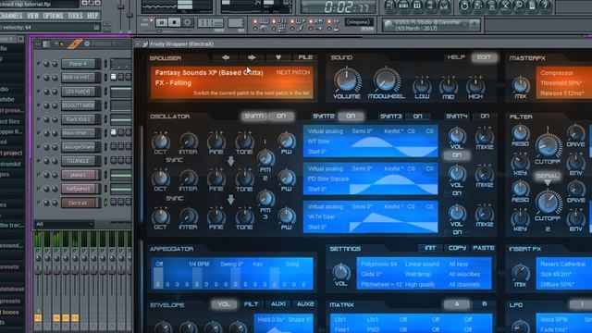Click the FM 2 arrow between oscillators 1 and 2
This screenshot has width=592, height=333.
pos(230,161)
